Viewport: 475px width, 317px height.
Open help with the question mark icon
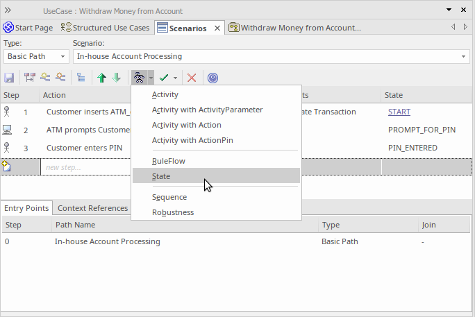[212, 78]
